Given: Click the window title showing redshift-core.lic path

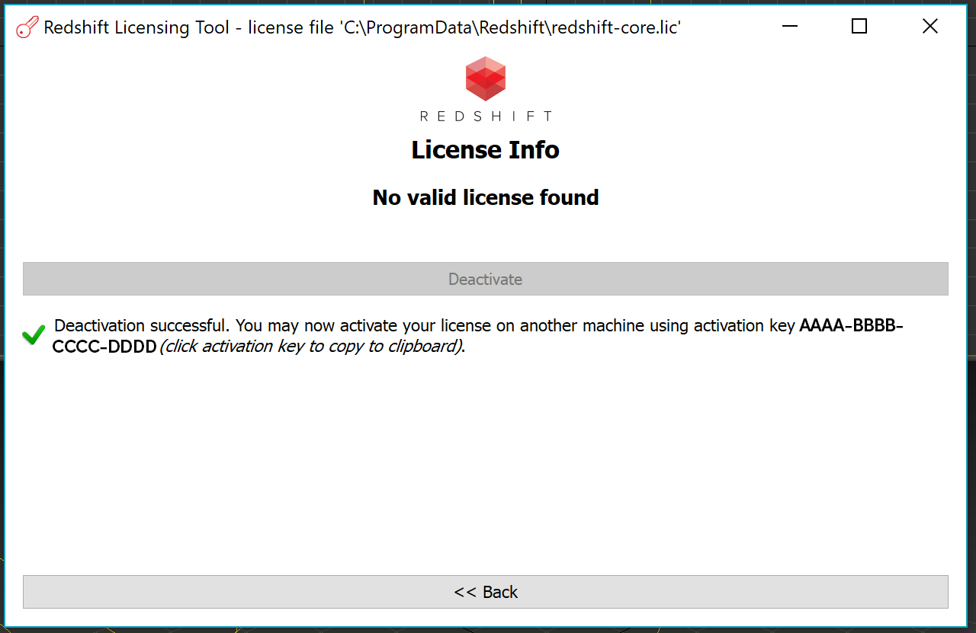Looking at the screenshot, I should pos(362,27).
